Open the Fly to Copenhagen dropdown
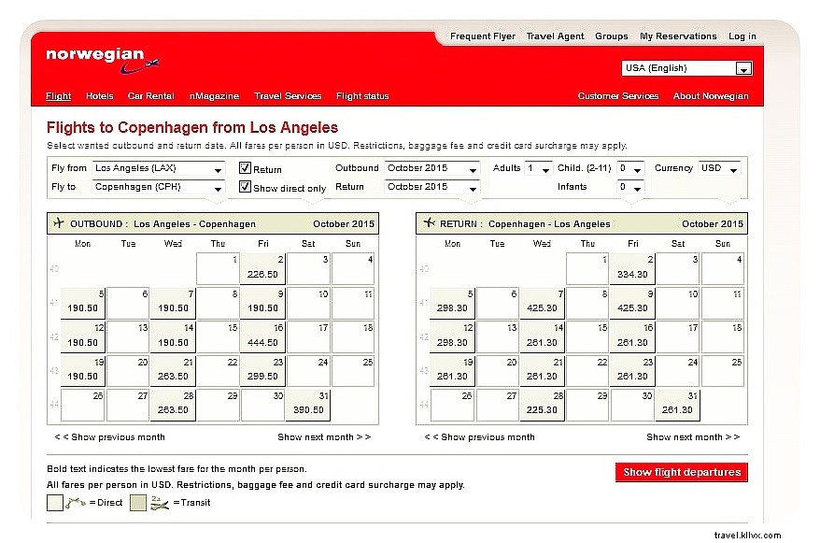This screenshot has width=820, height=543. coord(159,187)
